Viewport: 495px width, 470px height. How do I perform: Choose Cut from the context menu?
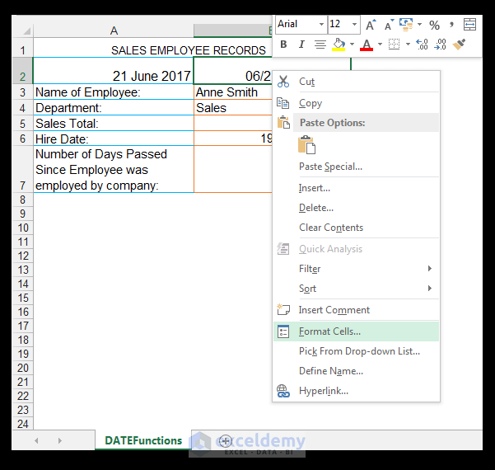pyautogui.click(x=356, y=82)
